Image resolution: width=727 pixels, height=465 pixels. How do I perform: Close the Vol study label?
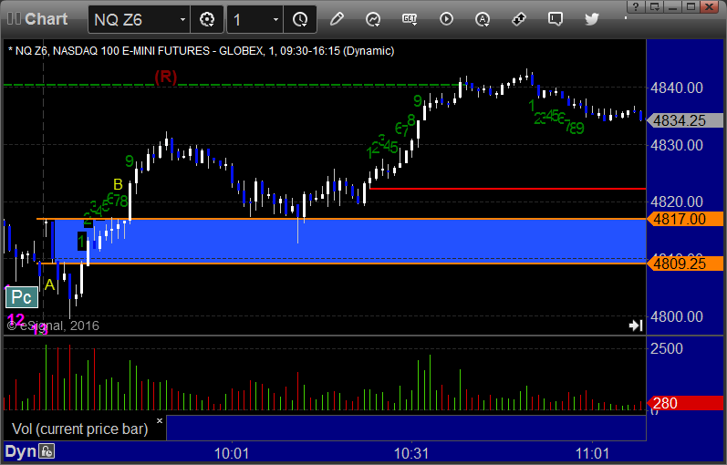pos(160,421)
